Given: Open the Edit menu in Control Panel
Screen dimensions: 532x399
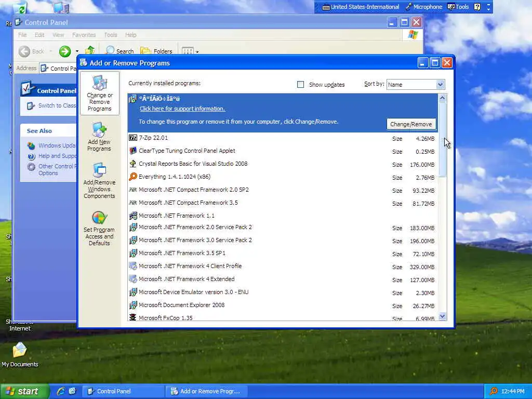Looking at the screenshot, I should pos(39,35).
